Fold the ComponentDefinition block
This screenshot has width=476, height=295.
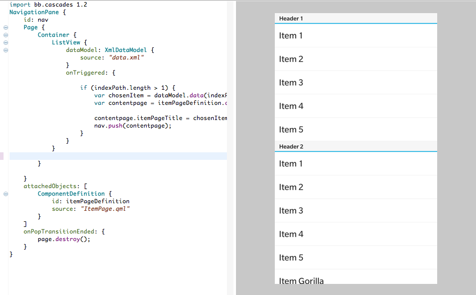click(x=6, y=194)
